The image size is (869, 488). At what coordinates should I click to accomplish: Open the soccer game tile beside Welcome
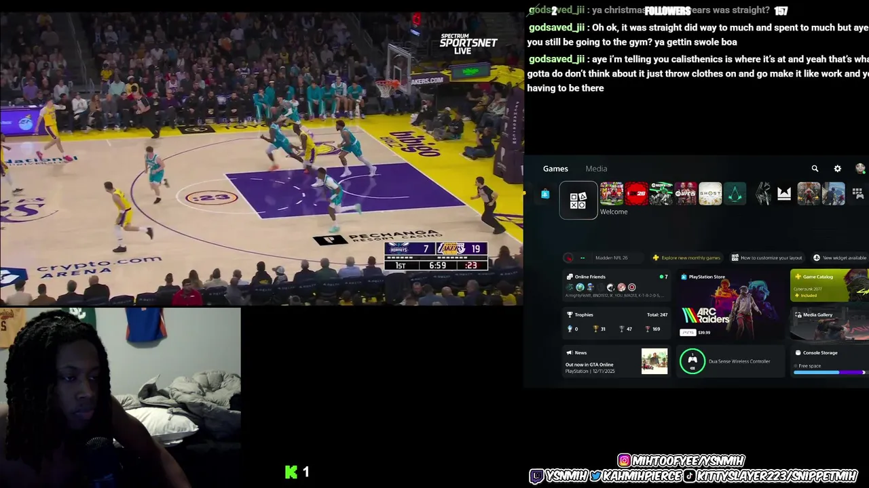pyautogui.click(x=611, y=194)
